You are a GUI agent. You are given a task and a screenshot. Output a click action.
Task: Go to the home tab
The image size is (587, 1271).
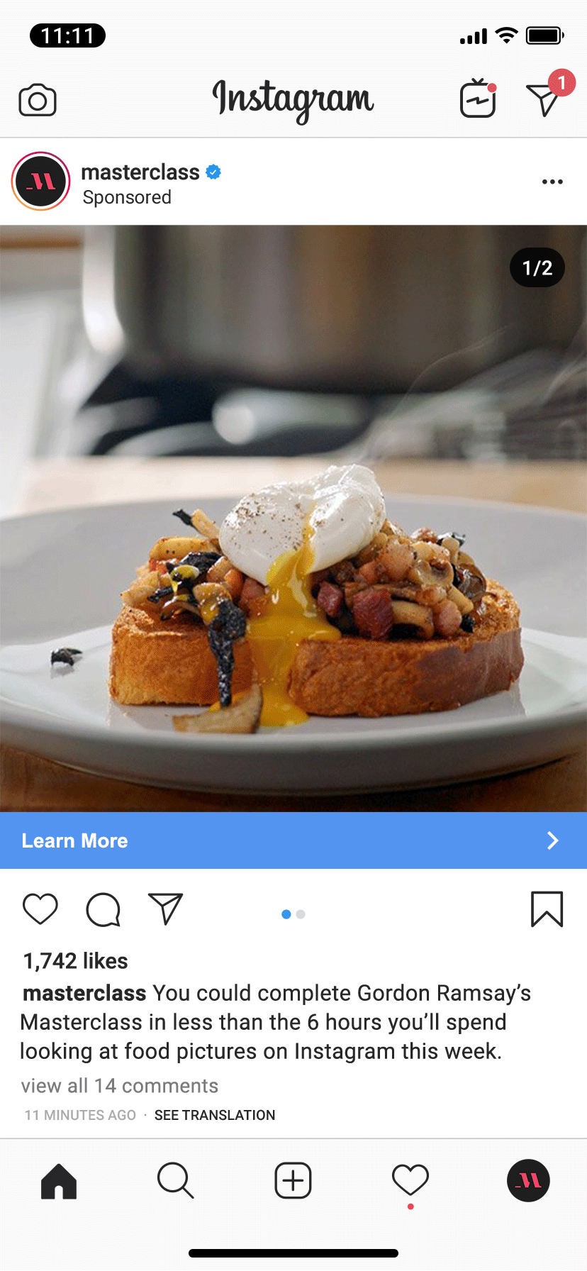[x=59, y=1181]
